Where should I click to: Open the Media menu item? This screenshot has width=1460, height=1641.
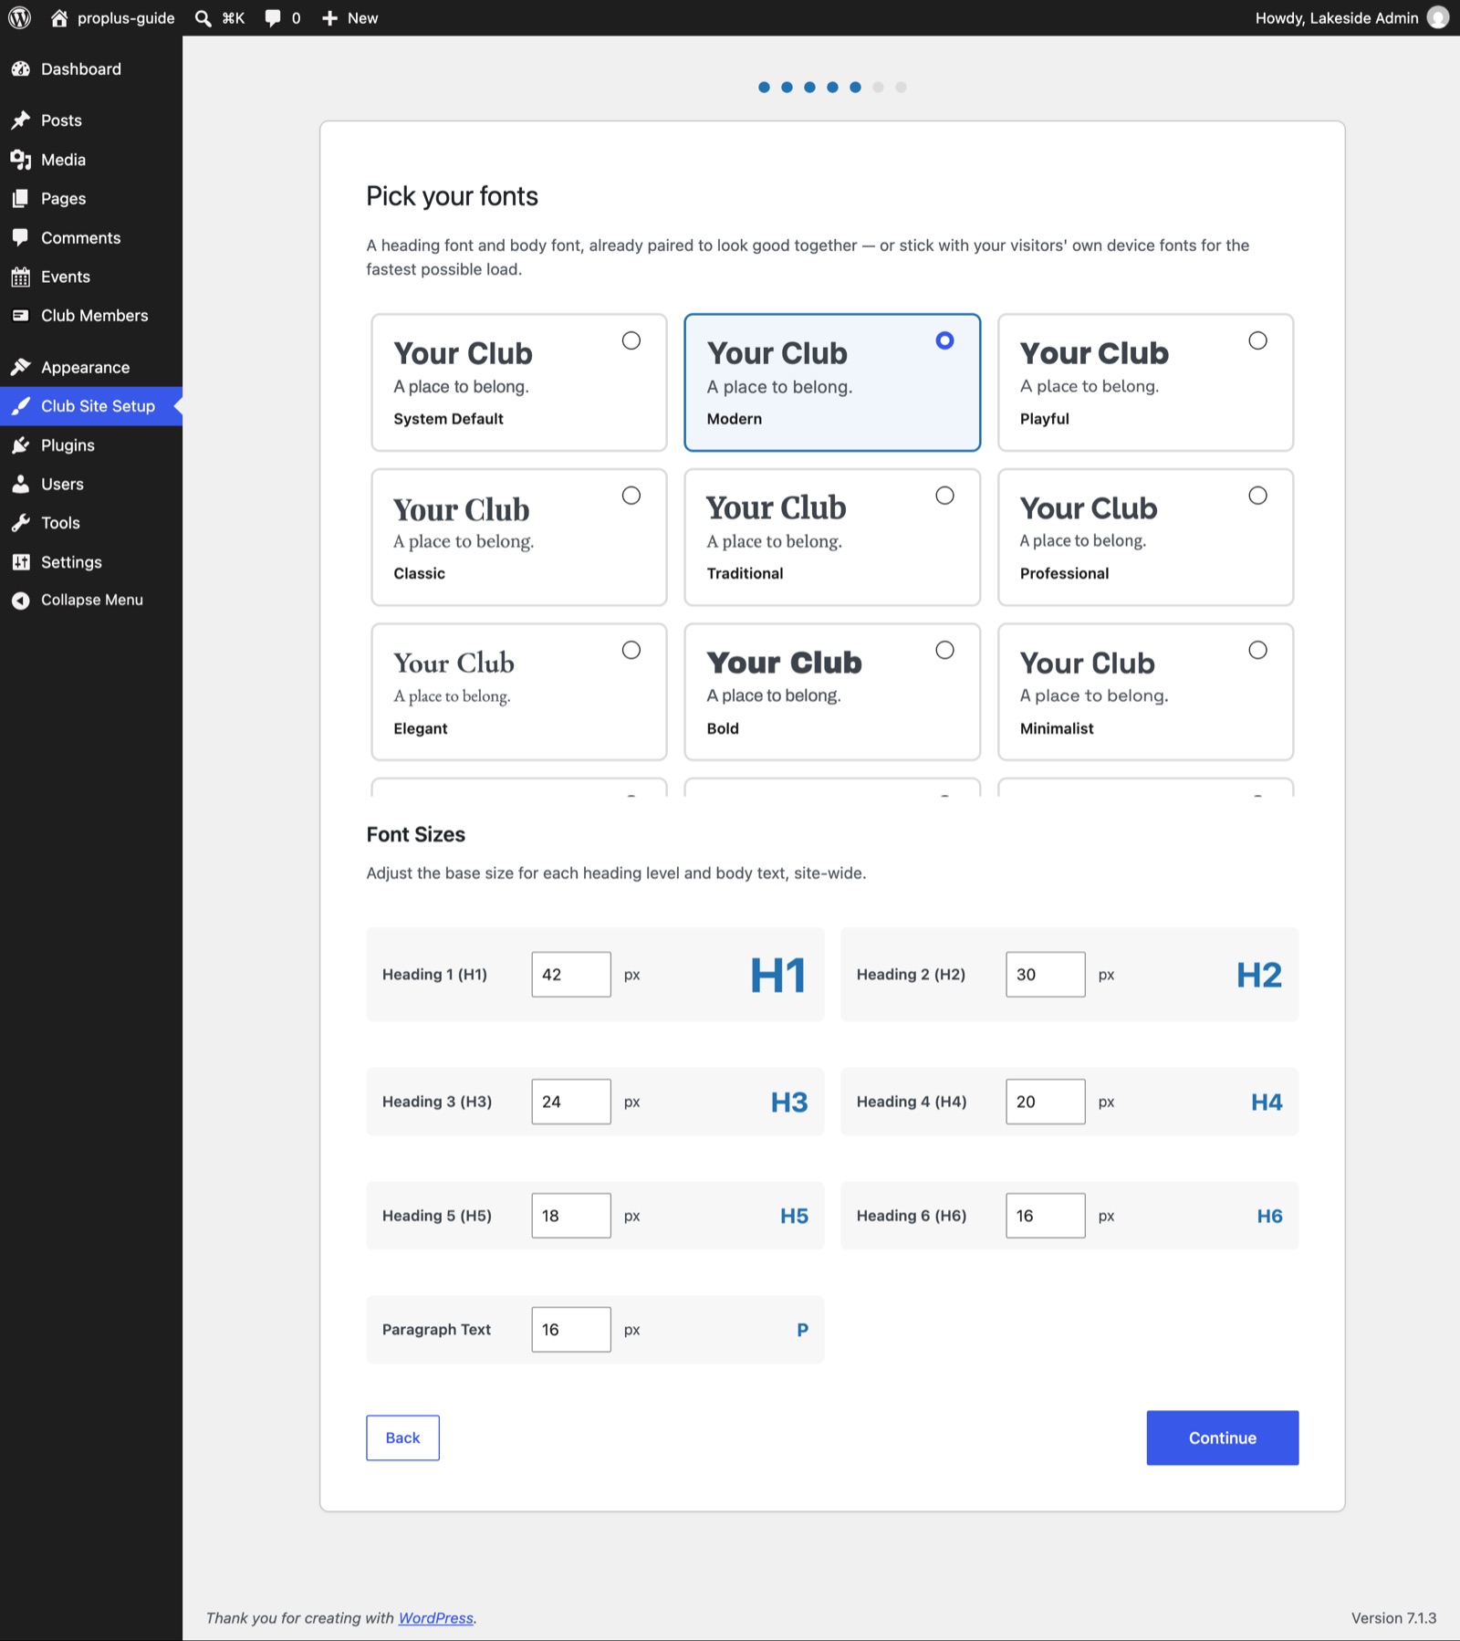[x=91, y=160]
